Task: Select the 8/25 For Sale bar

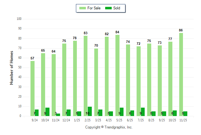Action: click(149, 80)
